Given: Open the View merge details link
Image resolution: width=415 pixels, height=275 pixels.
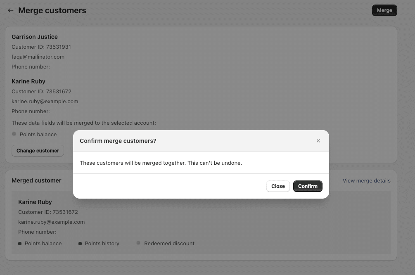Looking at the screenshot, I should pos(366,180).
